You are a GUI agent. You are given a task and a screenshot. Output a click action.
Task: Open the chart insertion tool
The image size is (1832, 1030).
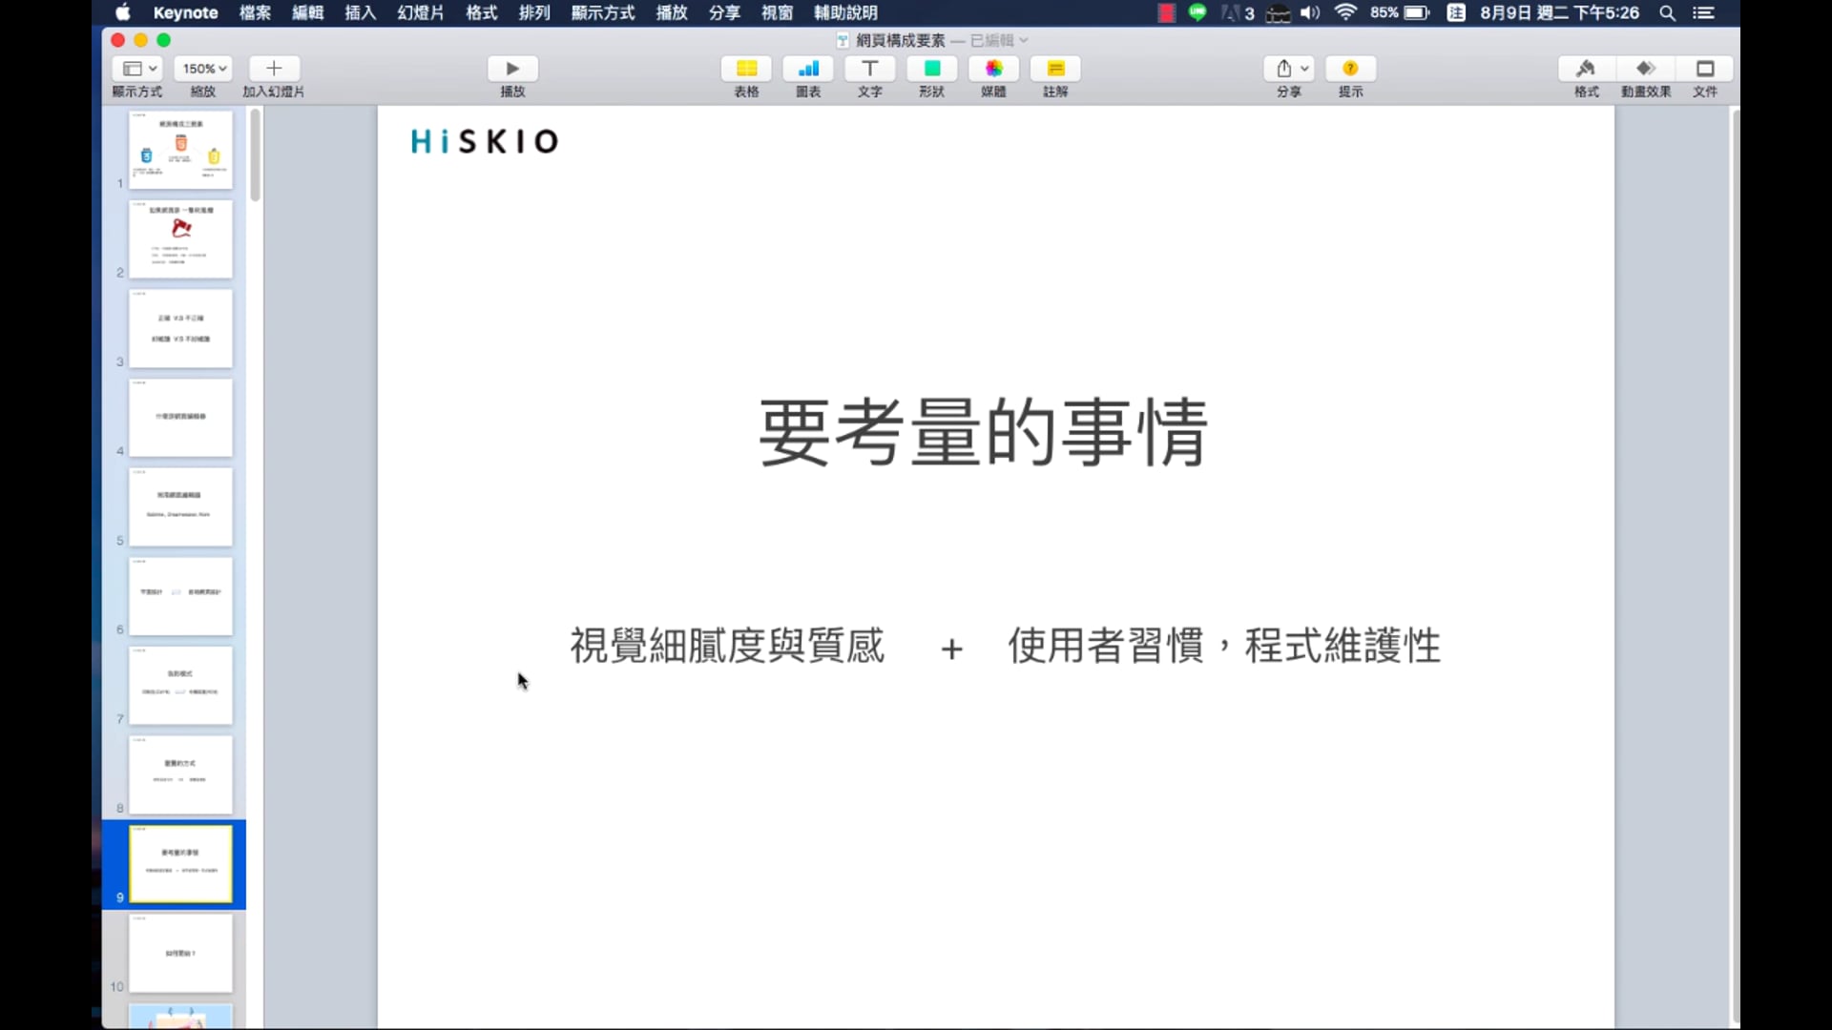click(808, 76)
